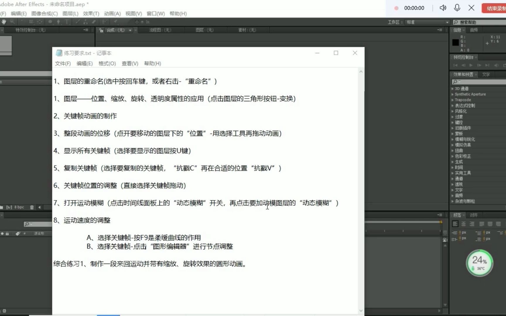Toggle the lock column in the timeline panel
This screenshot has height=316, width=506.
pos(7,233)
